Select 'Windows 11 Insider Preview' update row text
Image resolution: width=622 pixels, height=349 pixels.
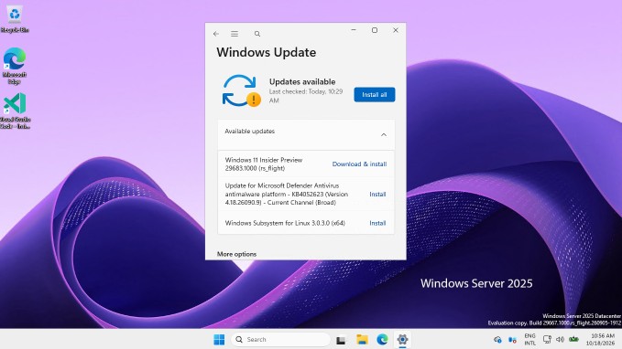(x=264, y=164)
